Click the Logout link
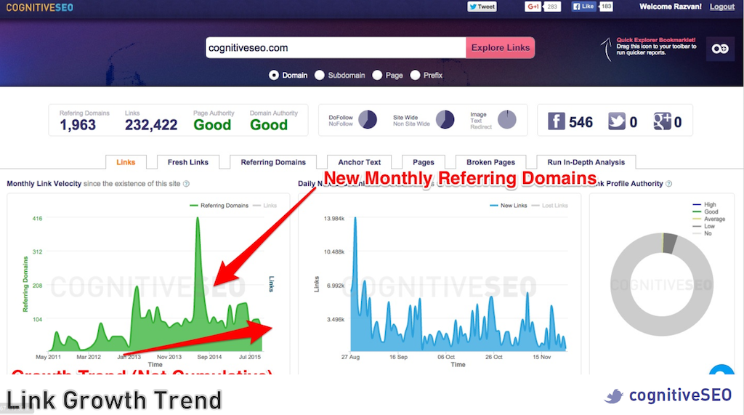 click(x=721, y=7)
